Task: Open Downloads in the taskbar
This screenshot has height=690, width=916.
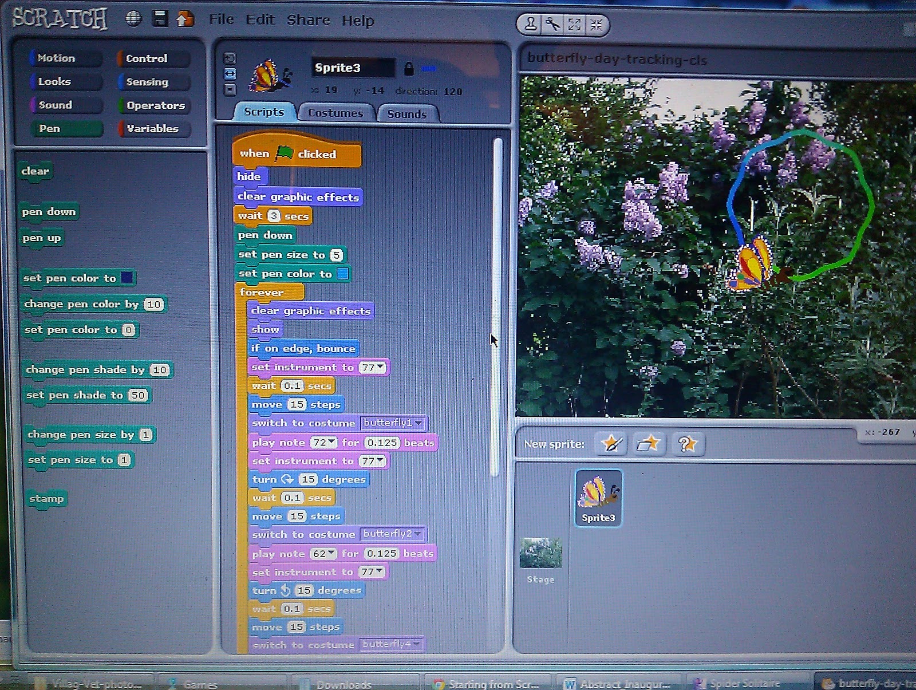Action: click(343, 684)
